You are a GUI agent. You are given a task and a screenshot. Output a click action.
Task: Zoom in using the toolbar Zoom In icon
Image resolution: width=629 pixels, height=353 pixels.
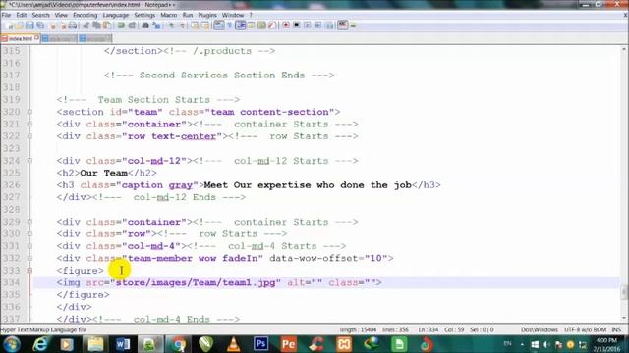coord(171,25)
